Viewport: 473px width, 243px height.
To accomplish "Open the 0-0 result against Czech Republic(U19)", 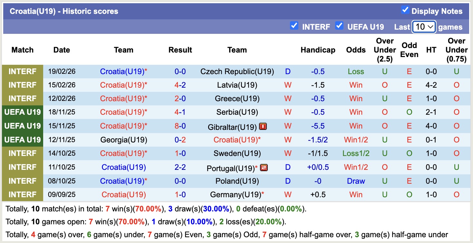I will click(180, 71).
